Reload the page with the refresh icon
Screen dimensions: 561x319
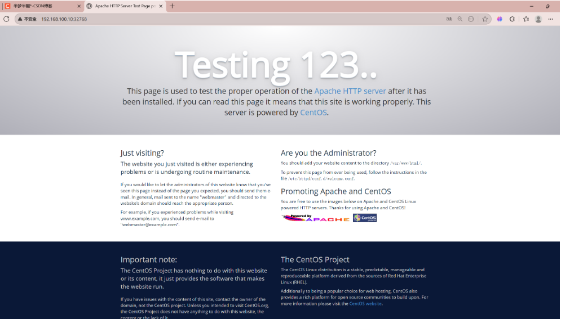click(x=6, y=19)
